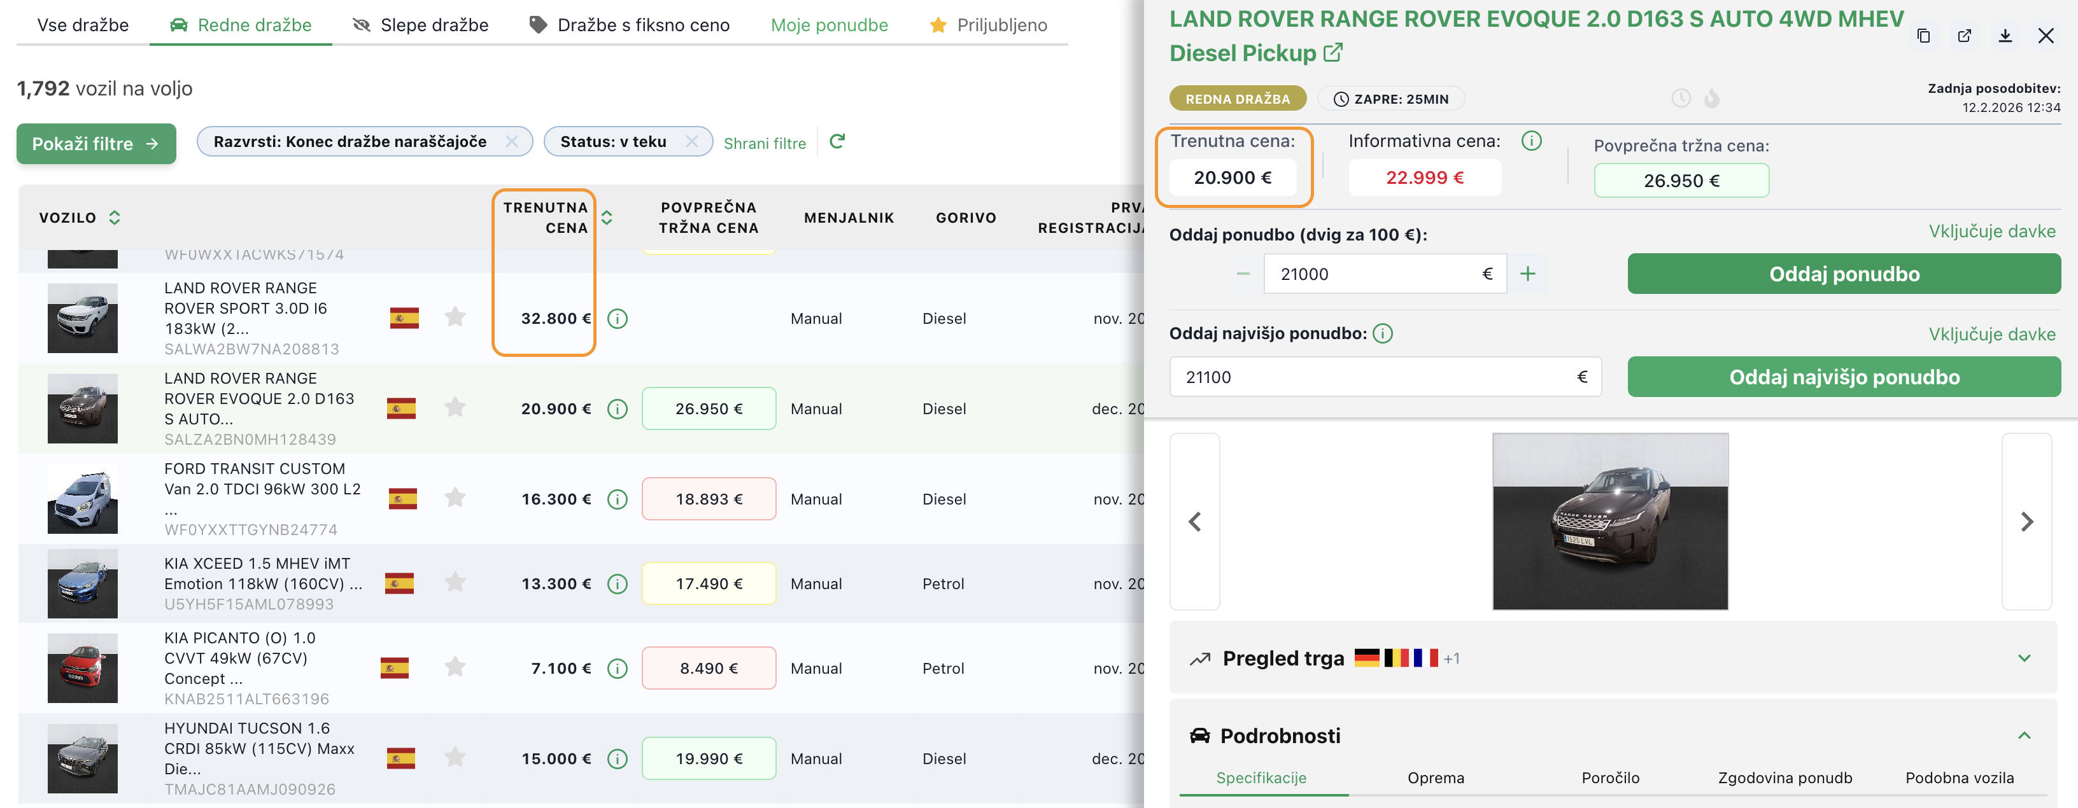
Task: Toggle favorite star for KIA PICANTO
Action: pos(455,667)
